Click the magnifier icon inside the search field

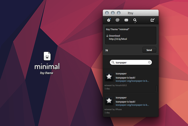click(113, 62)
